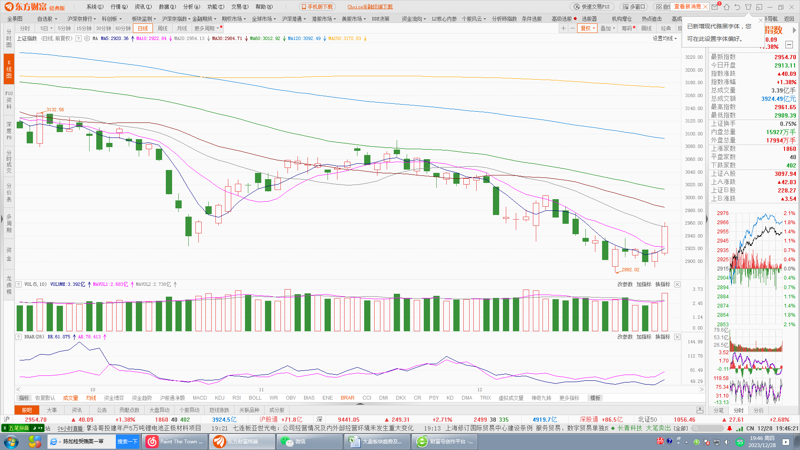Open the 分析(A) menu
The width and height of the screenshot is (800, 450).
click(192, 7)
